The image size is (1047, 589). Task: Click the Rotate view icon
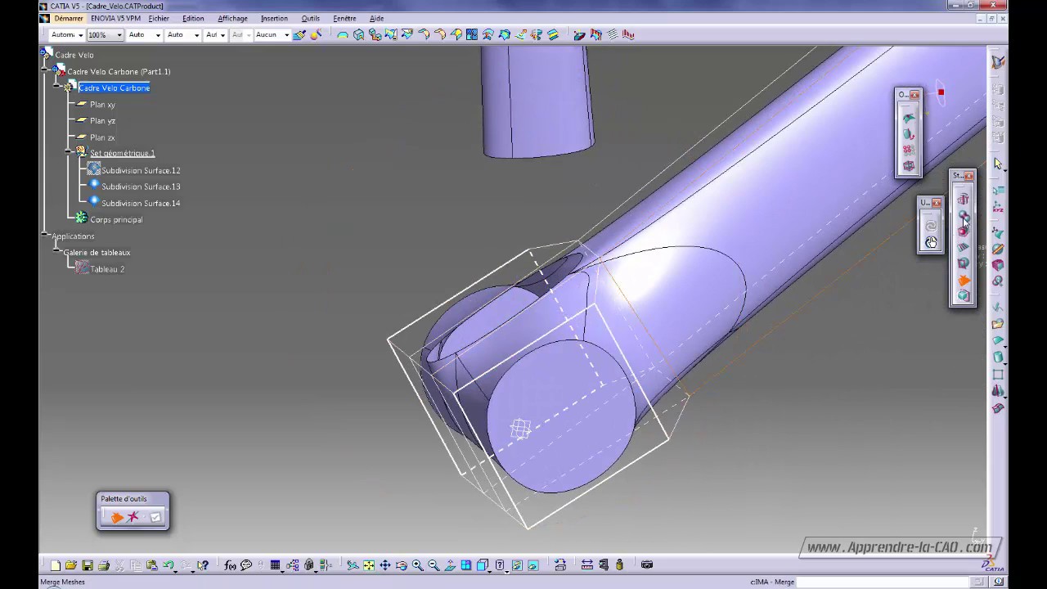pos(402,565)
